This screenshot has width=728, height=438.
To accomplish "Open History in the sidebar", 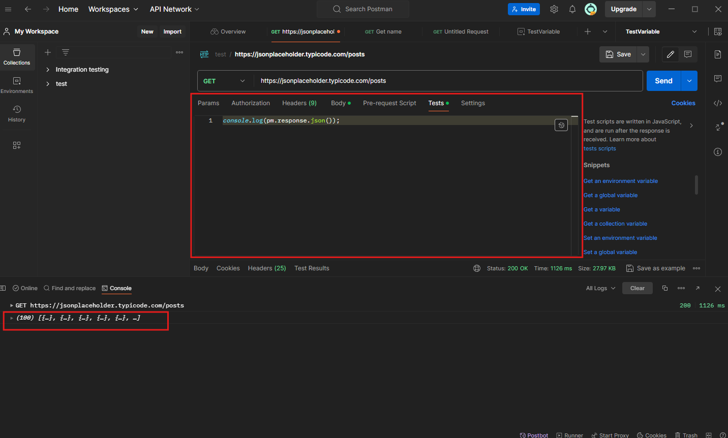I will tap(17, 114).
